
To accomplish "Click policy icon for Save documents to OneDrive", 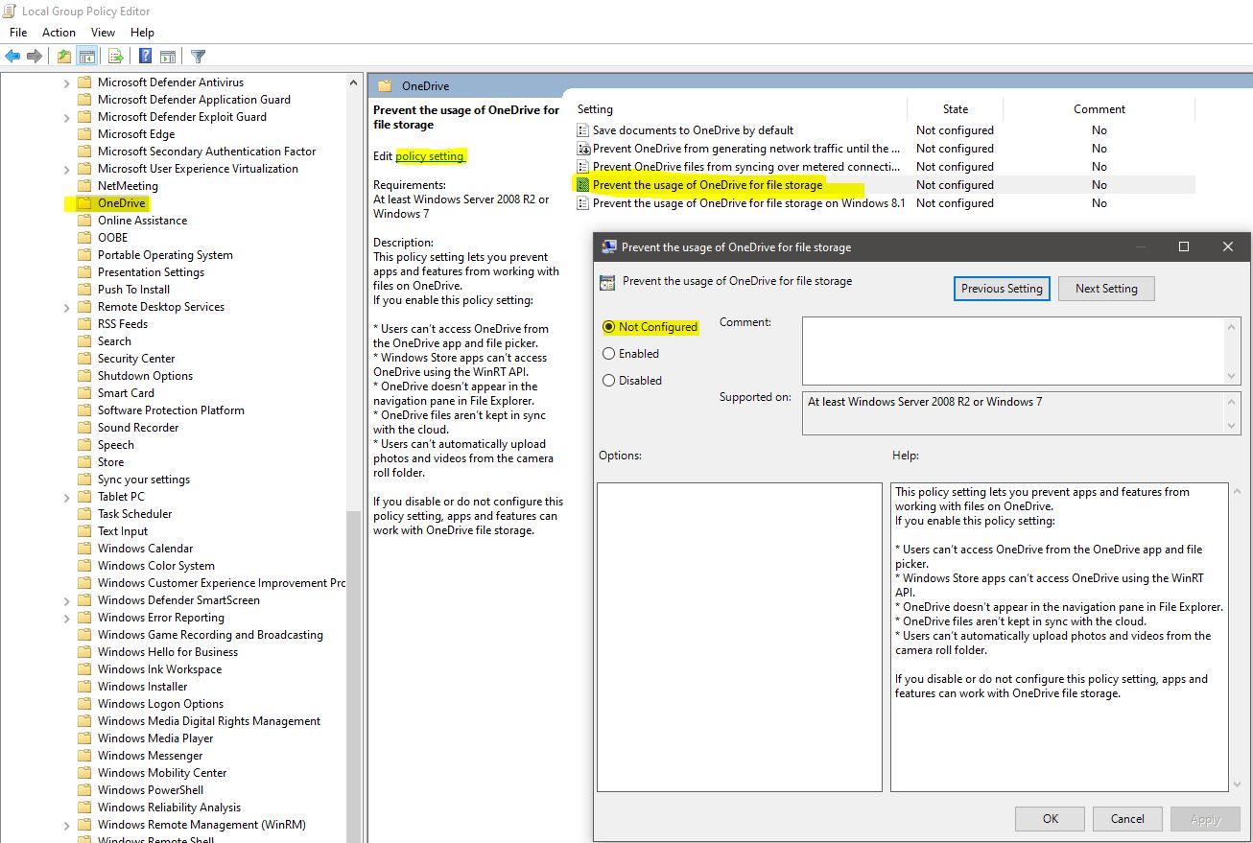I will [x=582, y=130].
